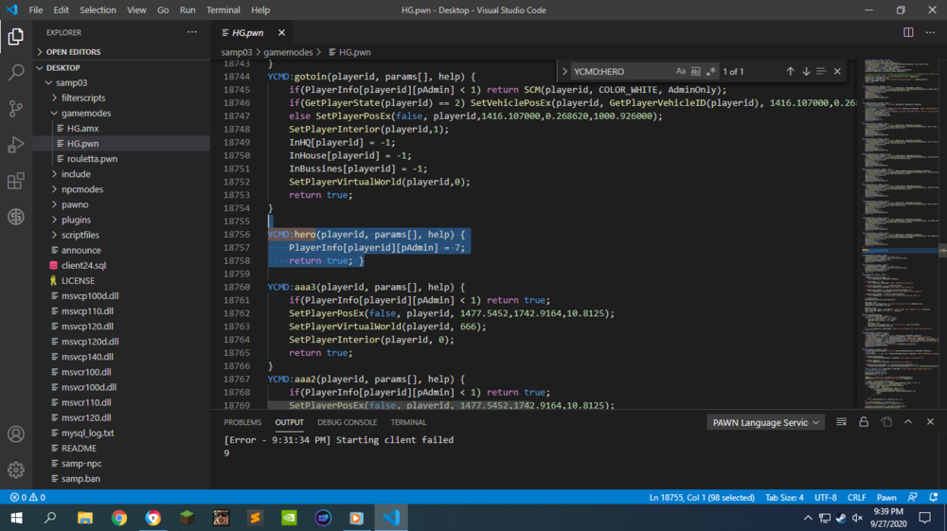Open the Selection menu
This screenshot has width=947, height=531.
[x=98, y=10]
